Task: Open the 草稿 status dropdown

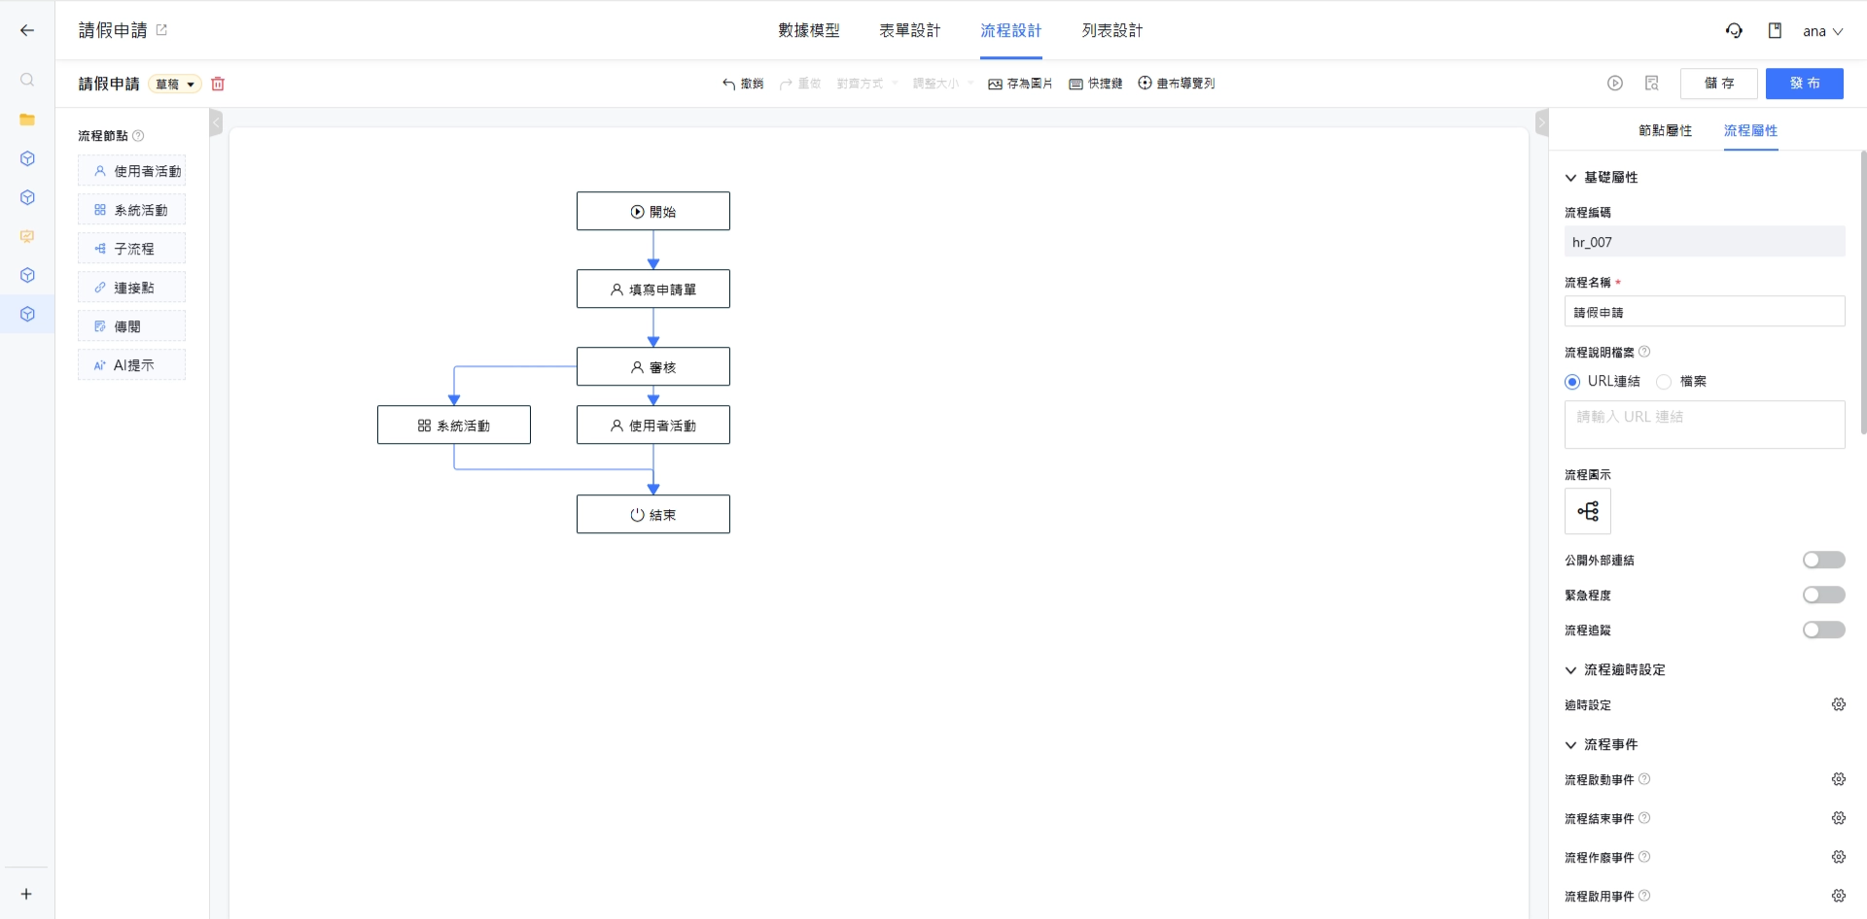Action: (x=175, y=85)
